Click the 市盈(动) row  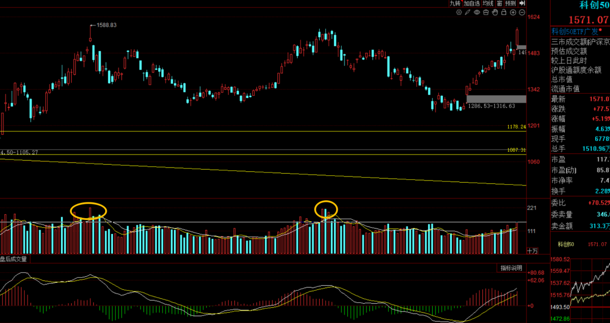pos(580,170)
